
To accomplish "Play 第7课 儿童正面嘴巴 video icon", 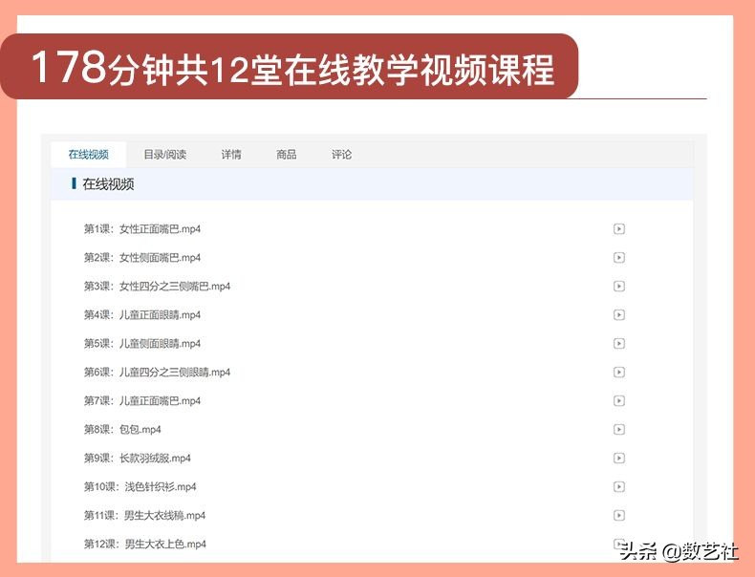I will [x=619, y=401].
